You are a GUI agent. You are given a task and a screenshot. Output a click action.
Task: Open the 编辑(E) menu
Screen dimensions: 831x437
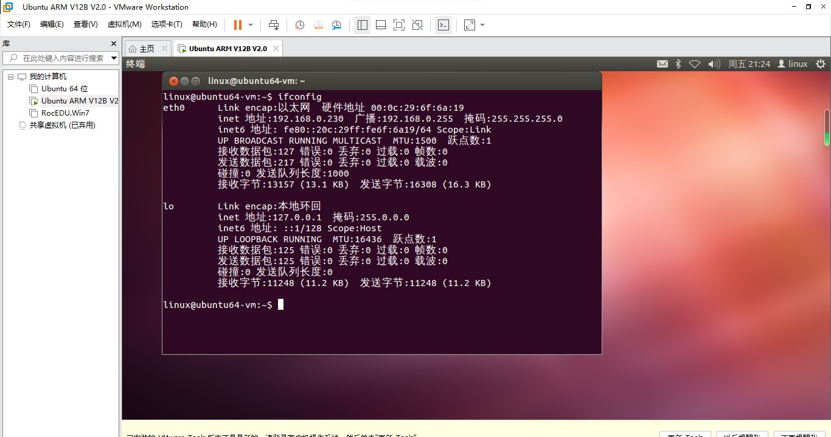(x=52, y=24)
